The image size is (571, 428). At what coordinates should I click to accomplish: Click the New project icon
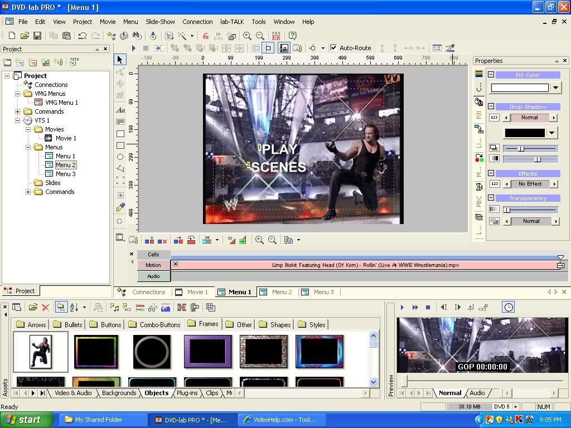[12, 36]
